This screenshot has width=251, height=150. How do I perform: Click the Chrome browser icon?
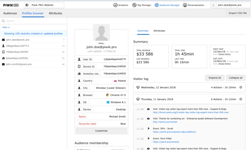[107, 95]
